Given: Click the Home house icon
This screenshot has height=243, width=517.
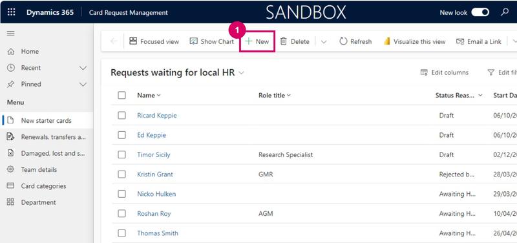Looking at the screenshot, I should (x=11, y=52).
